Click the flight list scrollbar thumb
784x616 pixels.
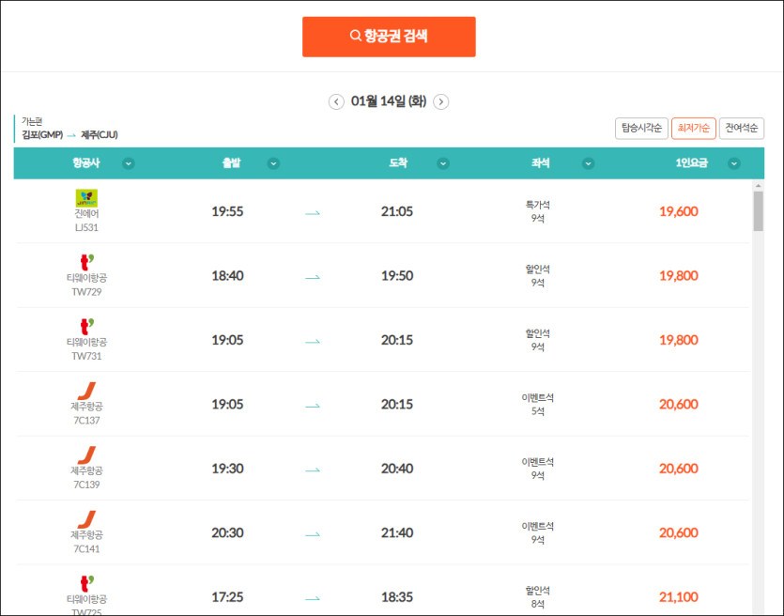(x=758, y=211)
